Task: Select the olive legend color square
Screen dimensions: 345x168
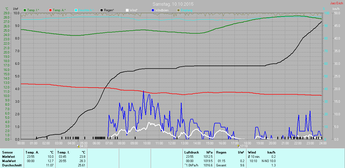Action: point(178,10)
